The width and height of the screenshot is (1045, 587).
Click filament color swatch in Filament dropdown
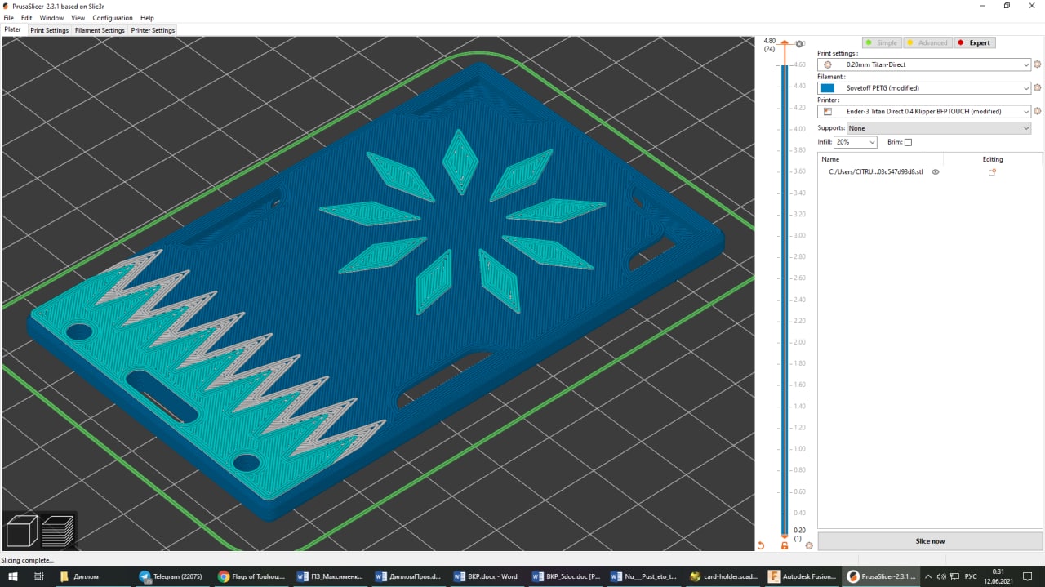827,87
